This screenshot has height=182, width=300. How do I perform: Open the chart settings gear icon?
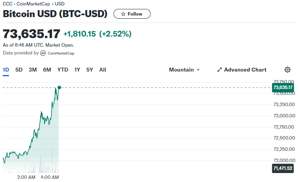287,70
